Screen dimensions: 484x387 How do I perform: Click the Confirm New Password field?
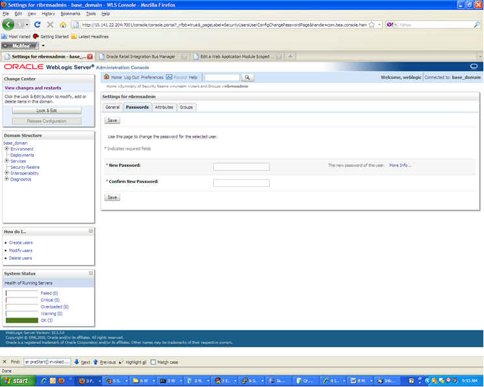[x=241, y=183]
